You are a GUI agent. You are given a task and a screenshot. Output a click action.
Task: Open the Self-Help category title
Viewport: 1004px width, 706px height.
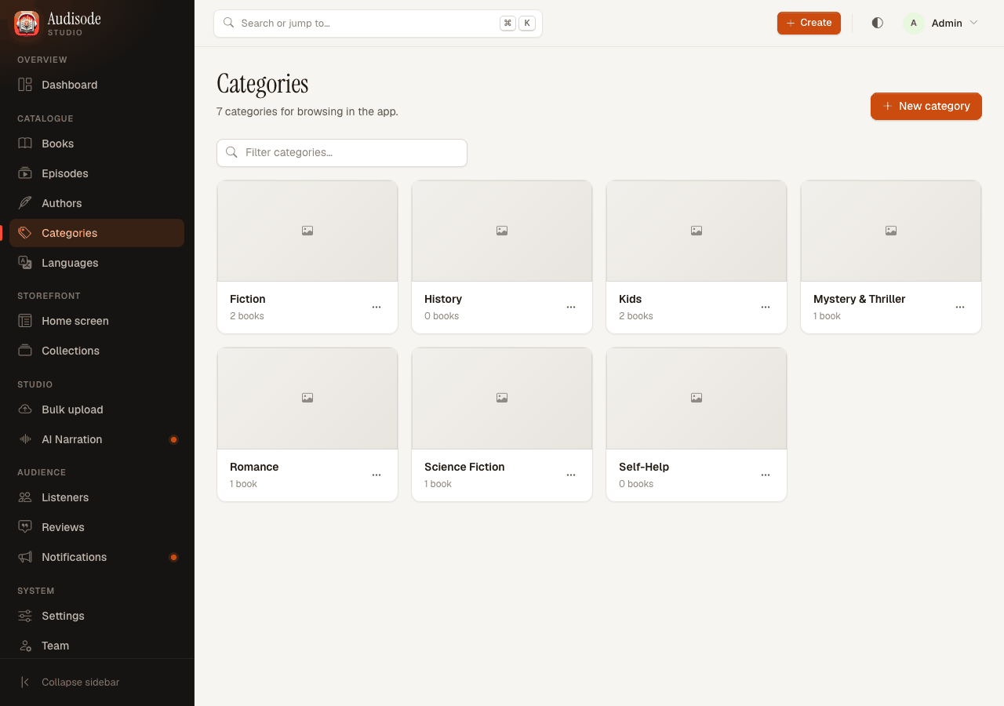click(x=644, y=467)
